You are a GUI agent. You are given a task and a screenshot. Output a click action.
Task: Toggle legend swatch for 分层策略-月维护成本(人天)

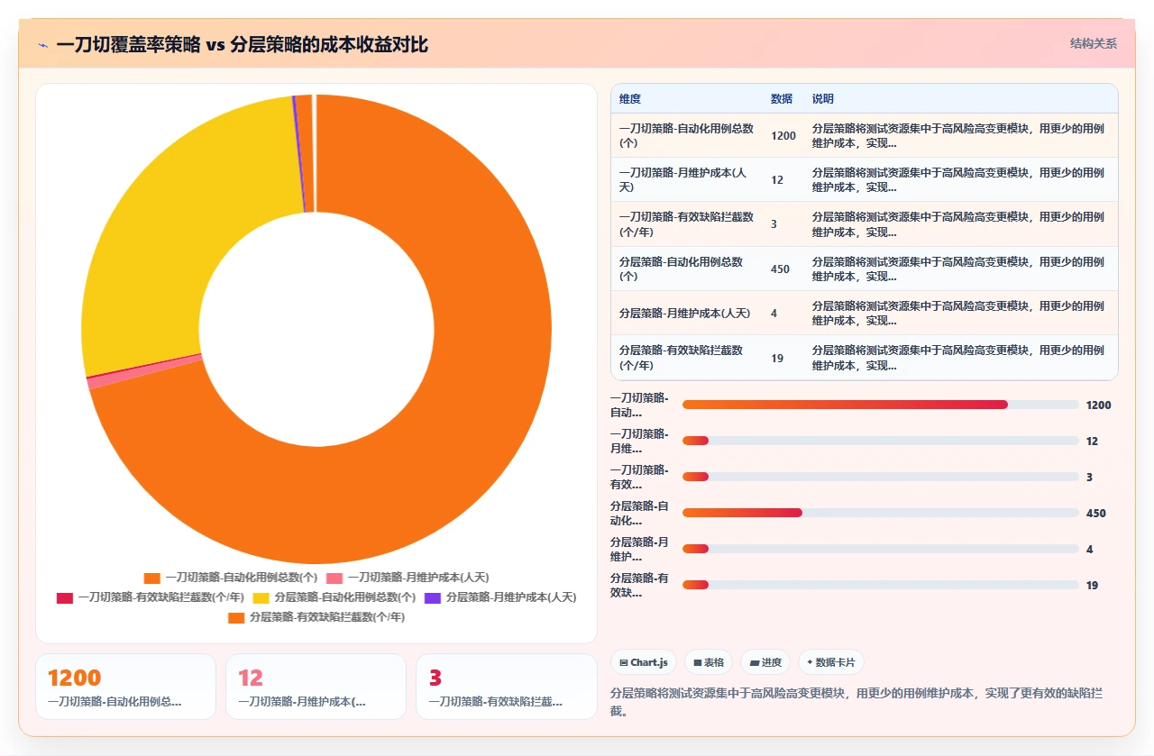[x=433, y=597]
